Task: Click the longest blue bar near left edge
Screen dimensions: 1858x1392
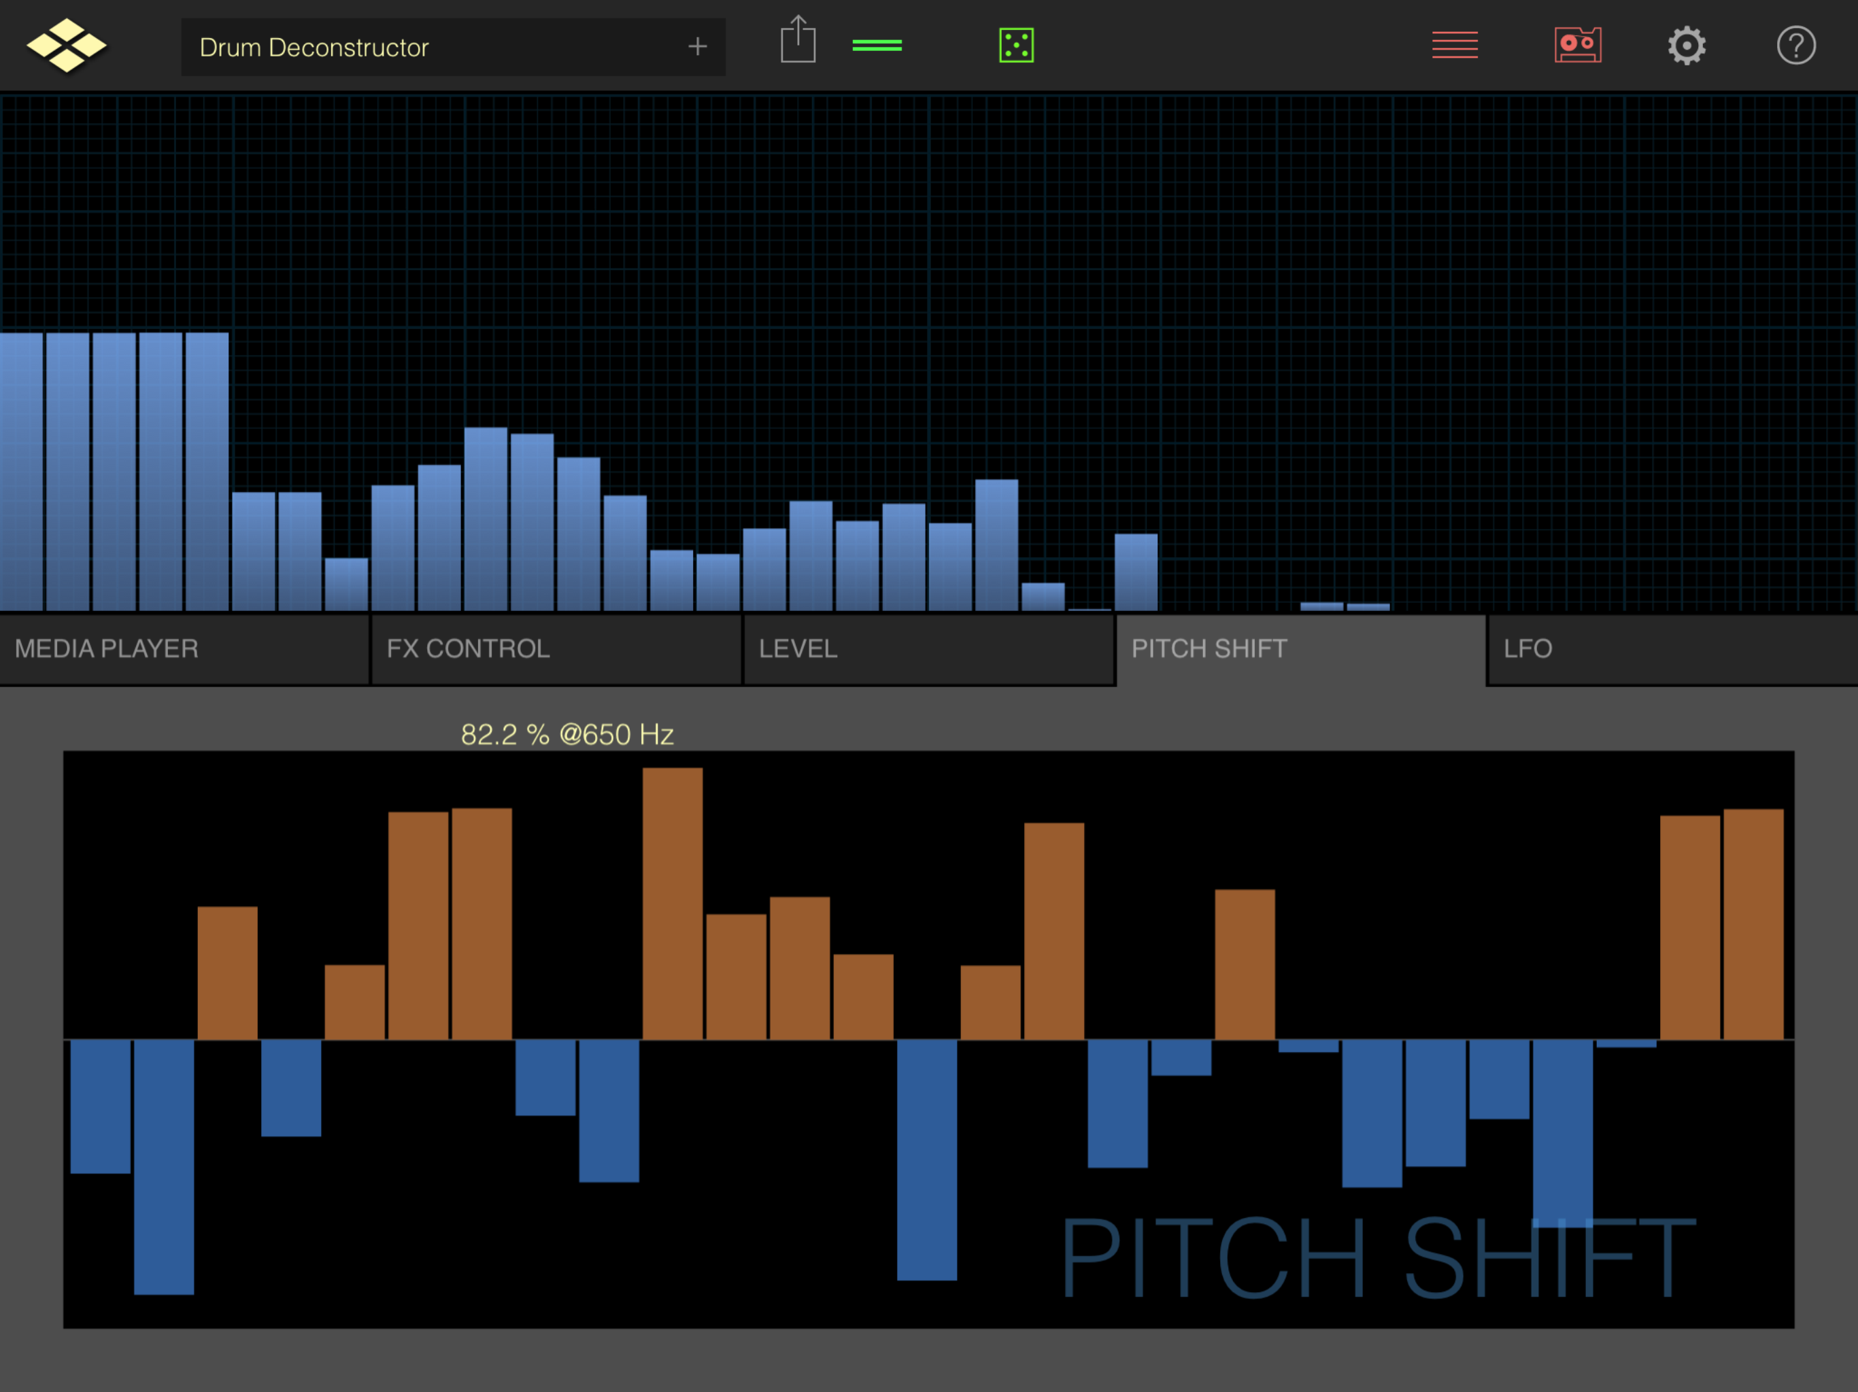Action: [x=164, y=1167]
